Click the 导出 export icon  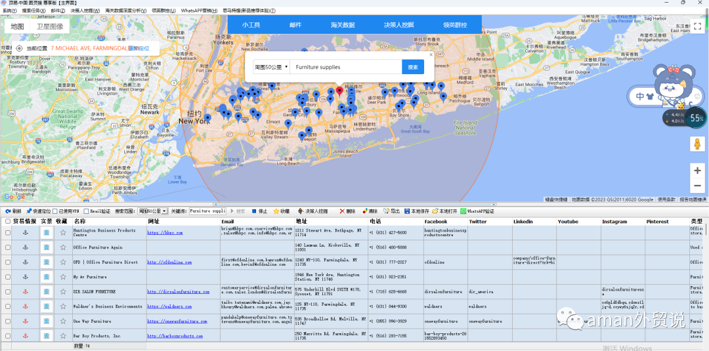coord(386,211)
